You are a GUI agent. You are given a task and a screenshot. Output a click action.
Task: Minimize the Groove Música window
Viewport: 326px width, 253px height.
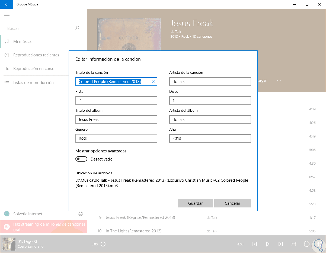(295, 4)
